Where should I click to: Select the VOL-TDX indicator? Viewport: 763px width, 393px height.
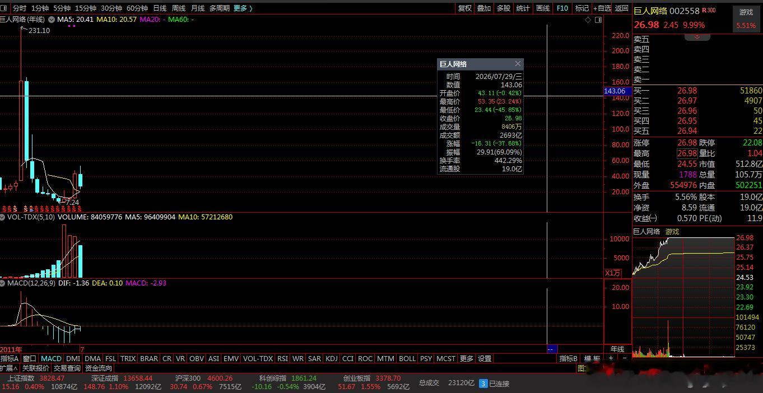point(258,358)
